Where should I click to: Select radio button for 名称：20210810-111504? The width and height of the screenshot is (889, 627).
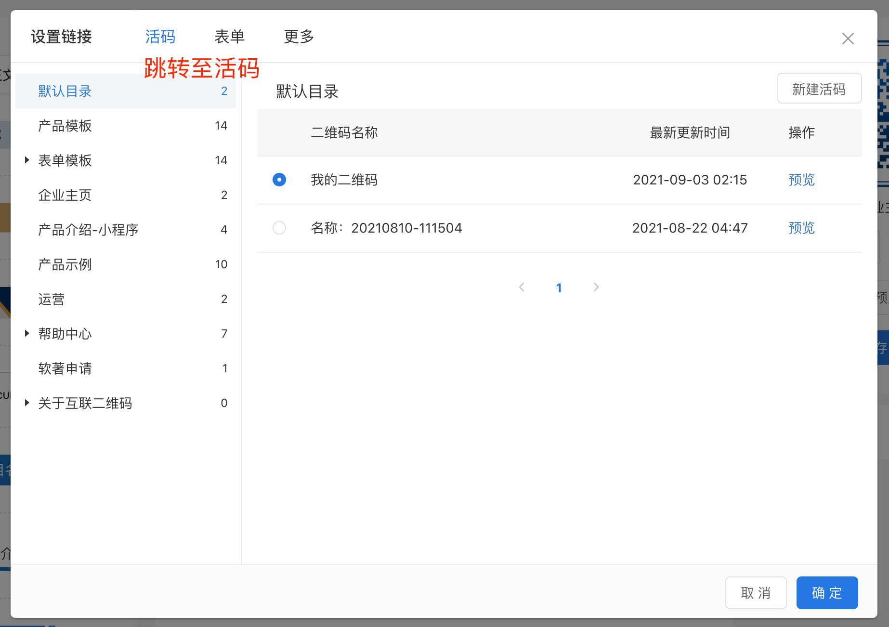(279, 228)
